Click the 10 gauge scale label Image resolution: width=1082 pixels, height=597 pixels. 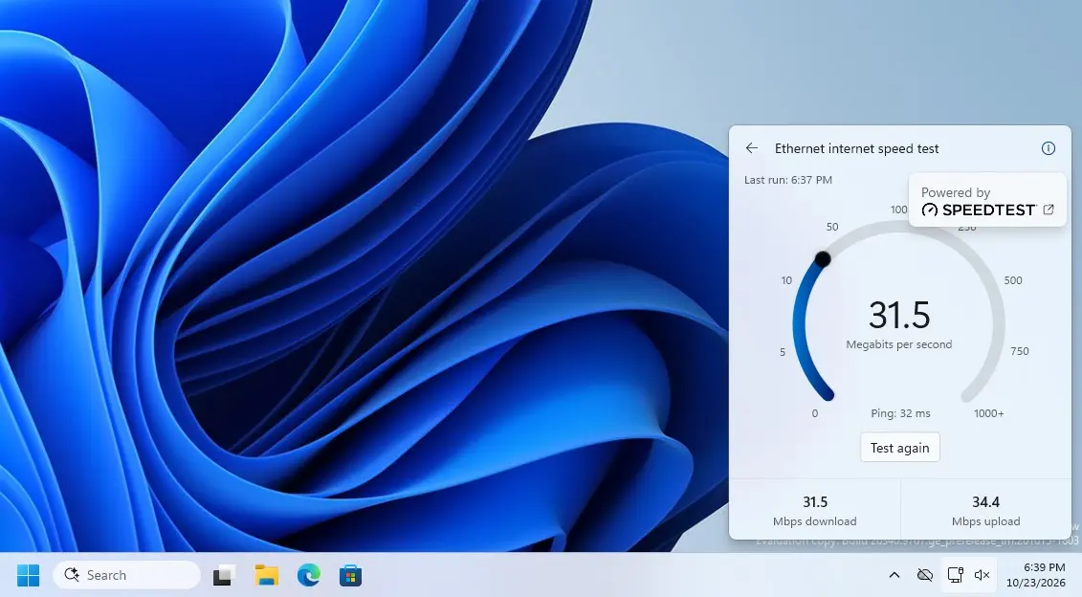coord(786,280)
